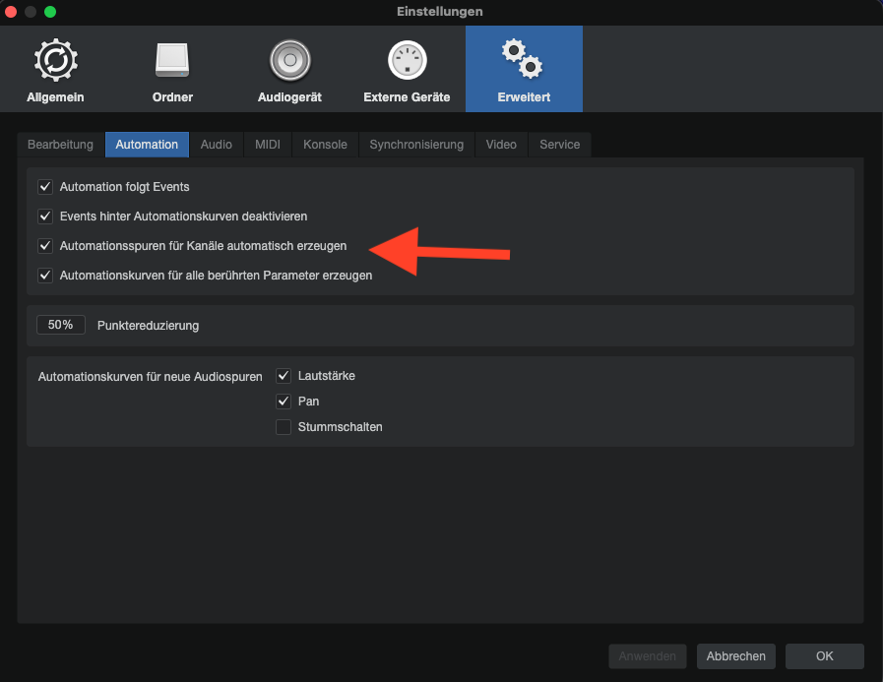Toggle Automationskurven für alle berührten Parameter
Image resolution: width=883 pixels, height=682 pixels.
click(x=44, y=276)
